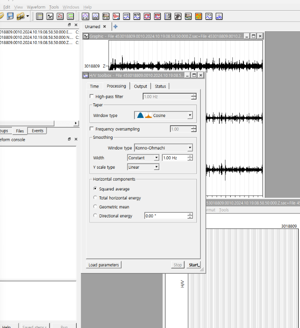
Task: Toggle Frequency oversampling checkbox
Action: [x=91, y=129]
